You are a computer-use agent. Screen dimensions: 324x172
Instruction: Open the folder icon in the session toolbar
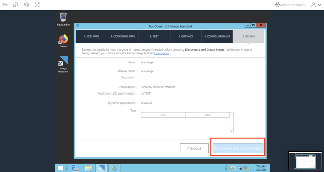[x=5, y=5]
